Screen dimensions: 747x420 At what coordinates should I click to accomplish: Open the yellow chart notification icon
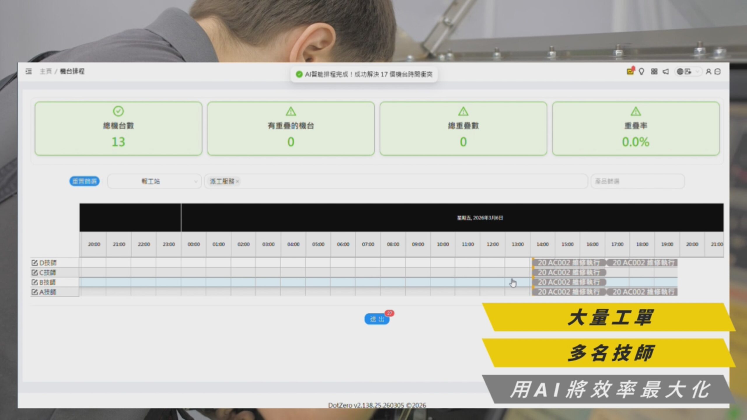[x=630, y=71]
